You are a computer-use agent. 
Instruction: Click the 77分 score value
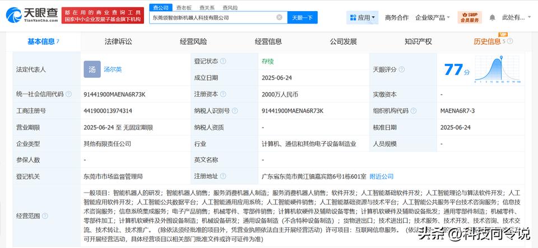point(457,70)
